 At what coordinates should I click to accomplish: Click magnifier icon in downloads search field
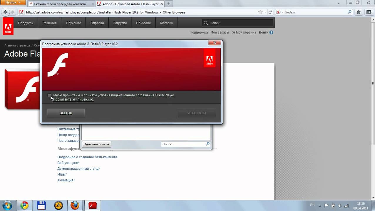208,144
